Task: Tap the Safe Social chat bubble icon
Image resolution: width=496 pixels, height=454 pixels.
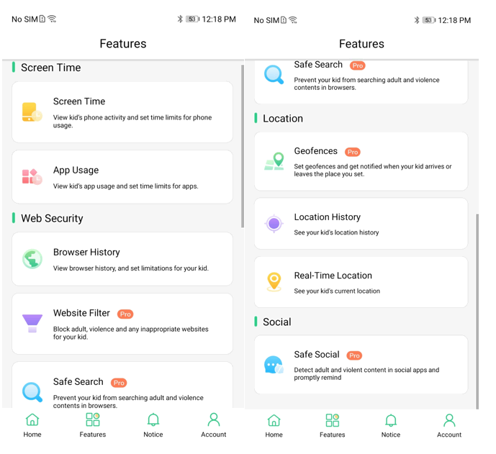Action: click(274, 365)
